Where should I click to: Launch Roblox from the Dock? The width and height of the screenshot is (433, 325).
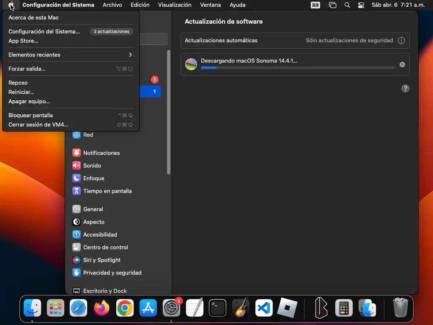pyautogui.click(x=287, y=308)
